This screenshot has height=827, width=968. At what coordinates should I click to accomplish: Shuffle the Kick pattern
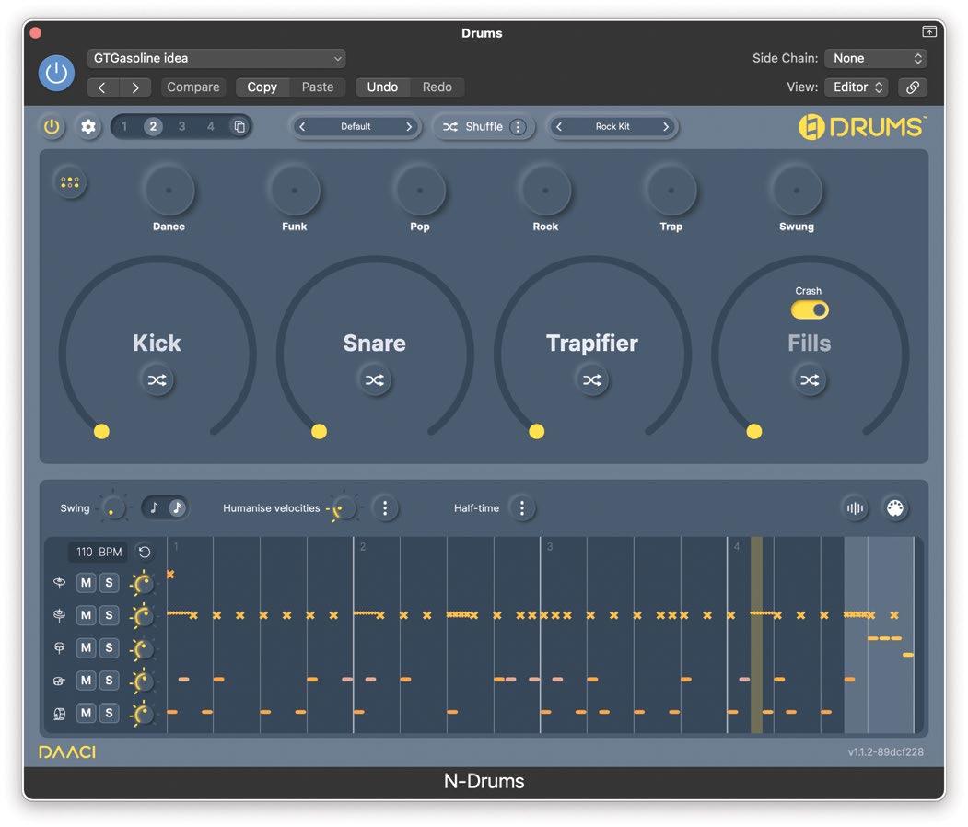tap(157, 379)
